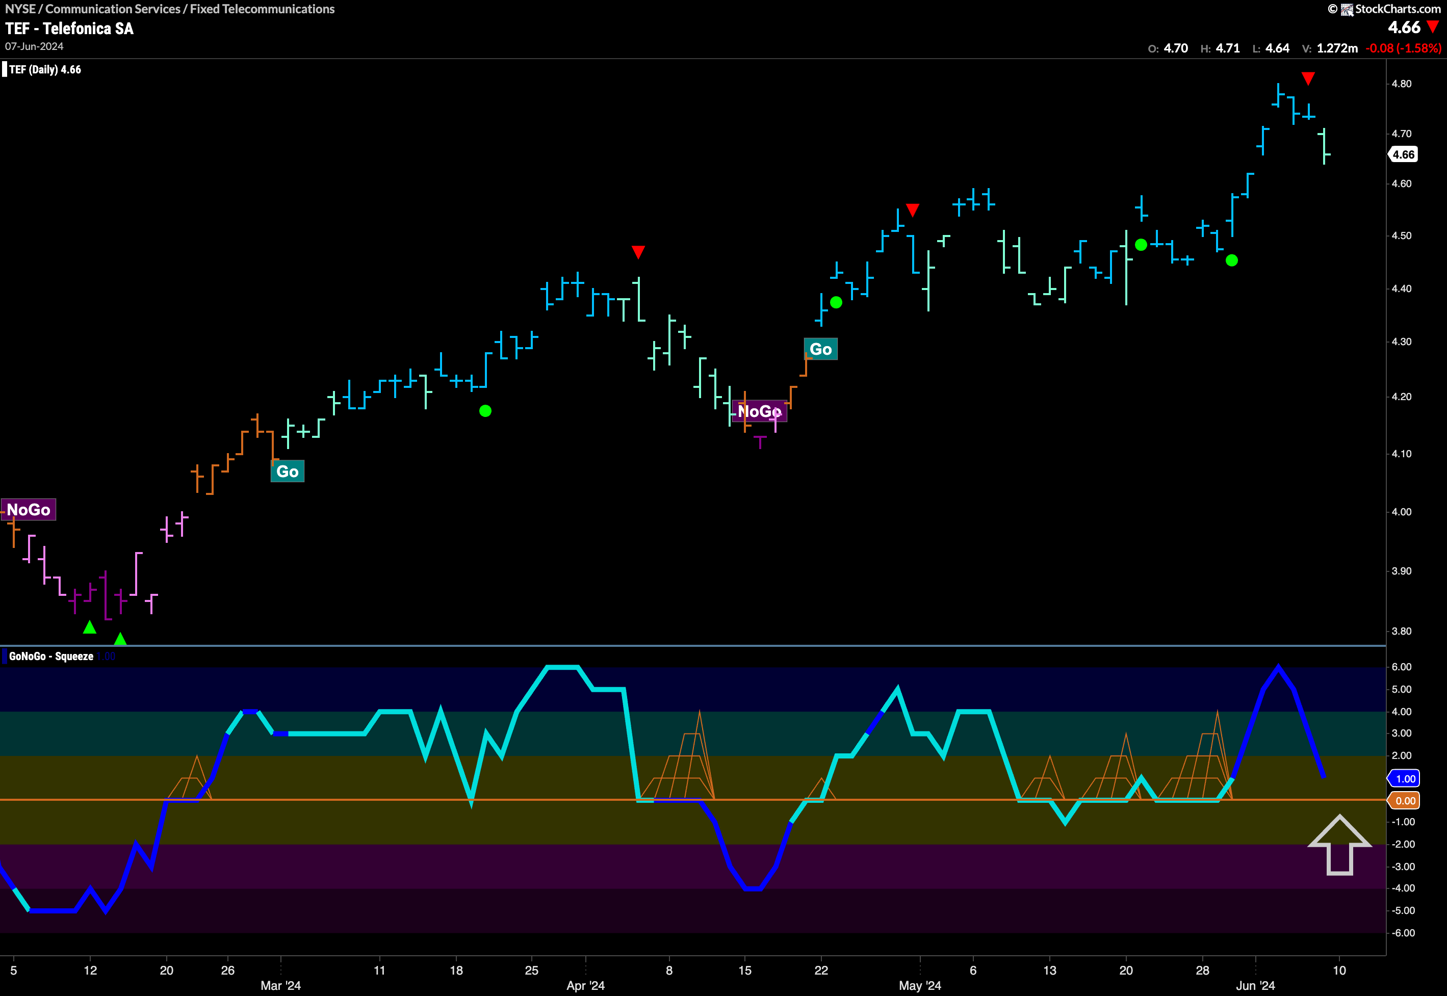Click the red down triangle above early April high

(x=638, y=252)
